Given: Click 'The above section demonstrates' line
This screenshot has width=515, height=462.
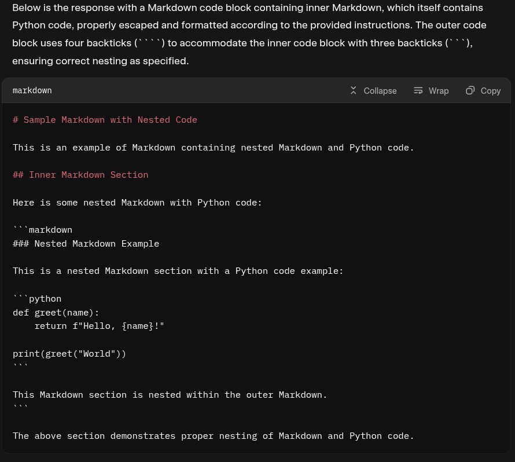Looking at the screenshot, I should tap(213, 436).
